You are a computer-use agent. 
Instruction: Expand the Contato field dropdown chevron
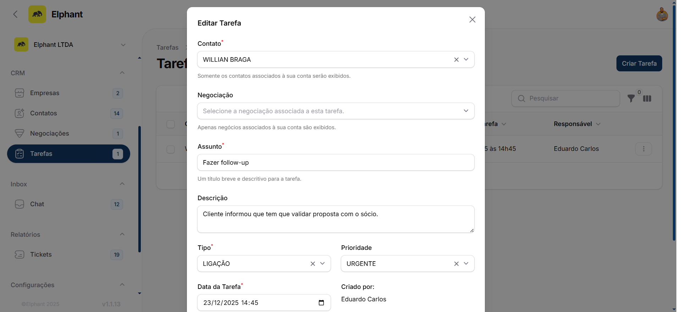[x=466, y=59]
